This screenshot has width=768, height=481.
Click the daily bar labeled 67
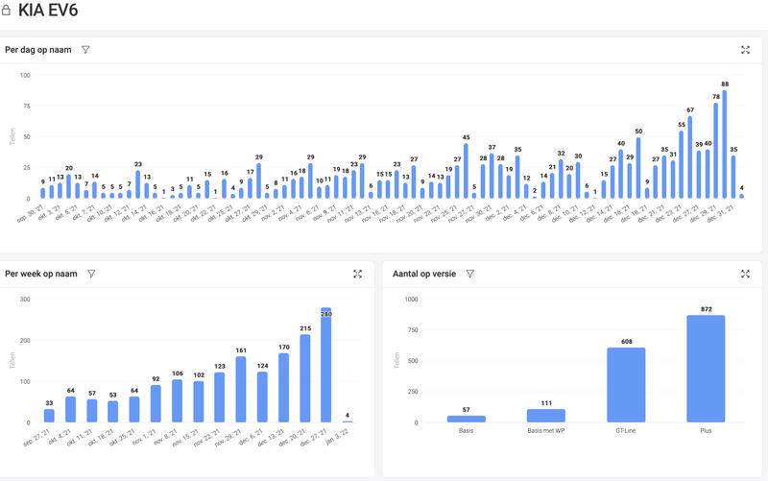pos(690,157)
